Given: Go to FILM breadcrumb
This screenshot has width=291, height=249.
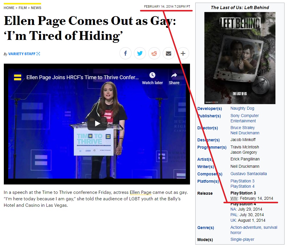Looking at the screenshot, I should pos(23,8).
